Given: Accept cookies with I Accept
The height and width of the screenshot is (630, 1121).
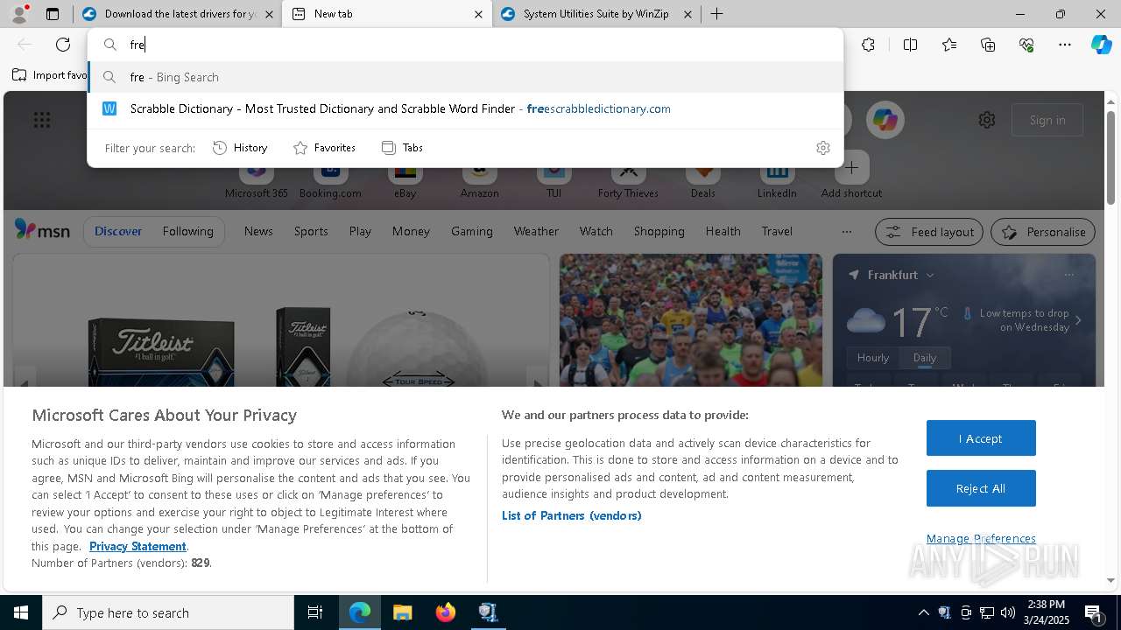Looking at the screenshot, I should (x=981, y=438).
